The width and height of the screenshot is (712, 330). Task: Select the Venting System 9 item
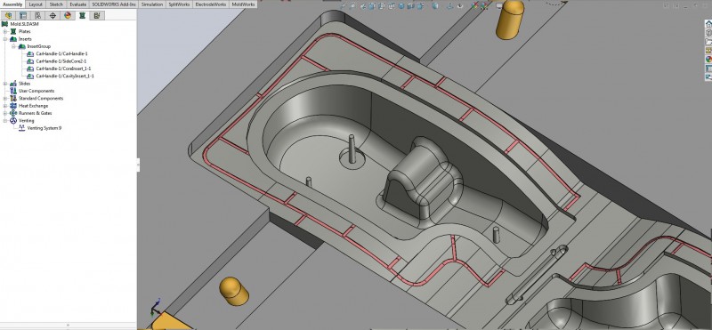(44, 128)
